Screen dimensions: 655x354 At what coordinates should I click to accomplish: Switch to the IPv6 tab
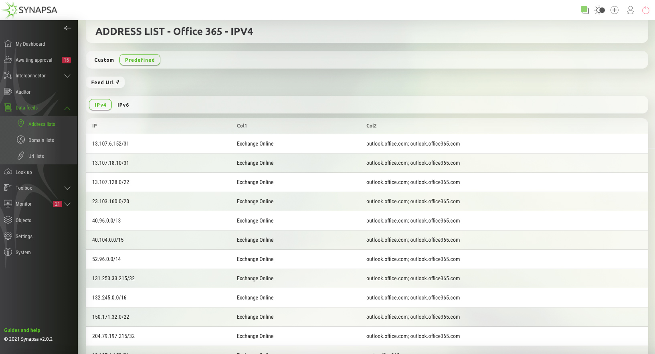pyautogui.click(x=123, y=105)
